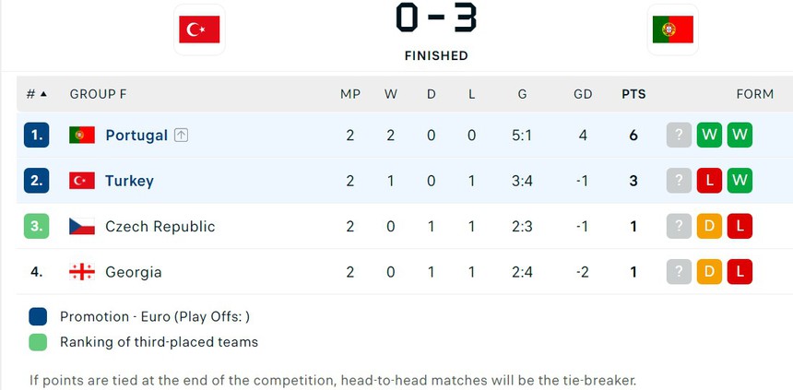The width and height of the screenshot is (793, 390).
Task: Click Georgia's orange D form badge
Action: pos(709,272)
